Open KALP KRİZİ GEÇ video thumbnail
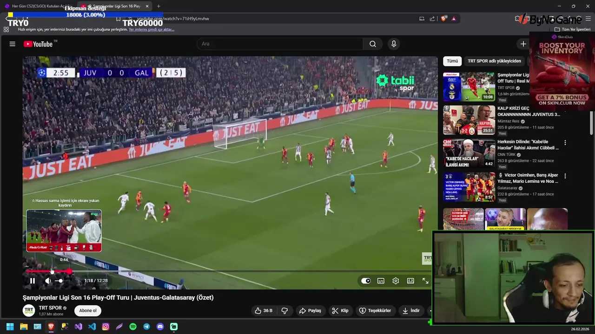Image resolution: width=595 pixels, height=334 pixels. coord(469,120)
